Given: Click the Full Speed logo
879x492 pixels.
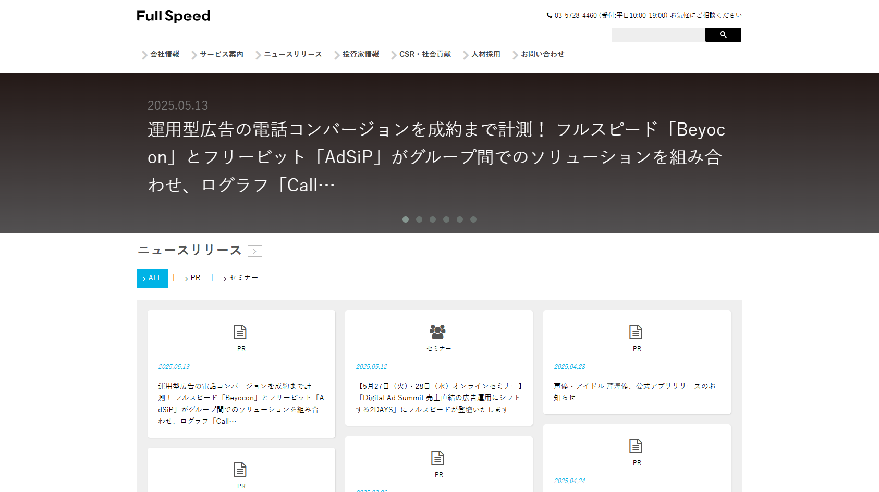Looking at the screenshot, I should [x=174, y=16].
